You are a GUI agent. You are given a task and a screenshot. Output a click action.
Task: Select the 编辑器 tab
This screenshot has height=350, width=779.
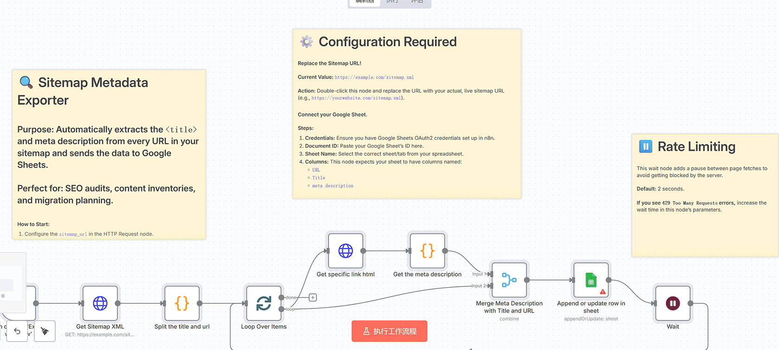click(364, 2)
